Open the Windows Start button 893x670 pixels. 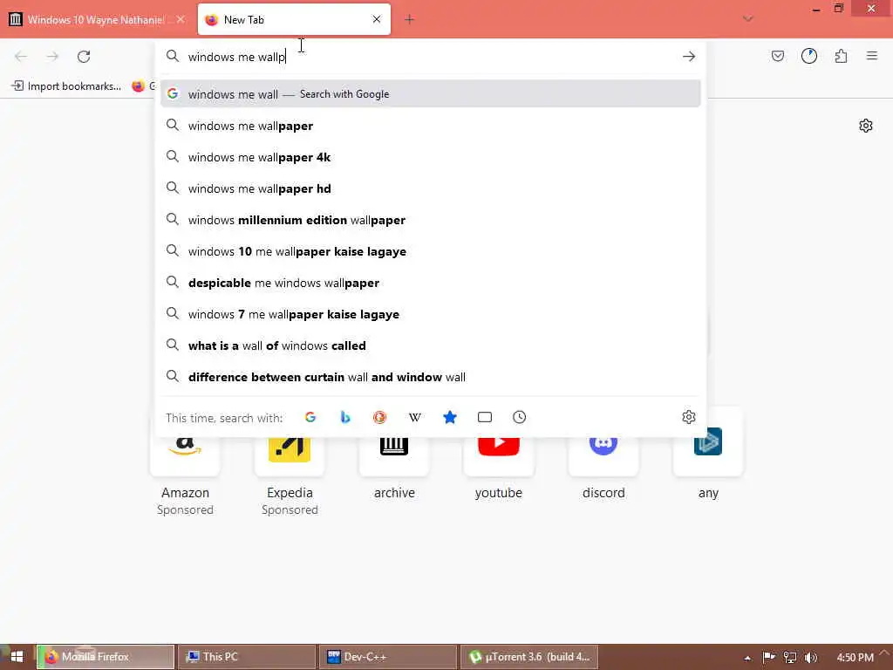17,656
